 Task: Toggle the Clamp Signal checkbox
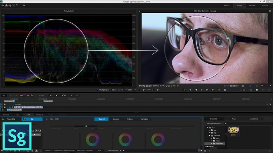(97, 90)
